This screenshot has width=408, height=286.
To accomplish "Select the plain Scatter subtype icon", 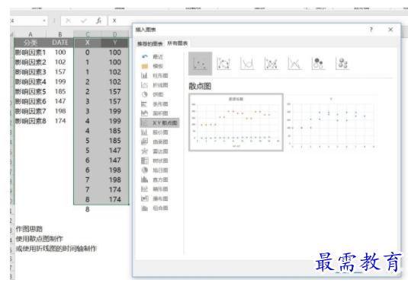I will coord(200,64).
